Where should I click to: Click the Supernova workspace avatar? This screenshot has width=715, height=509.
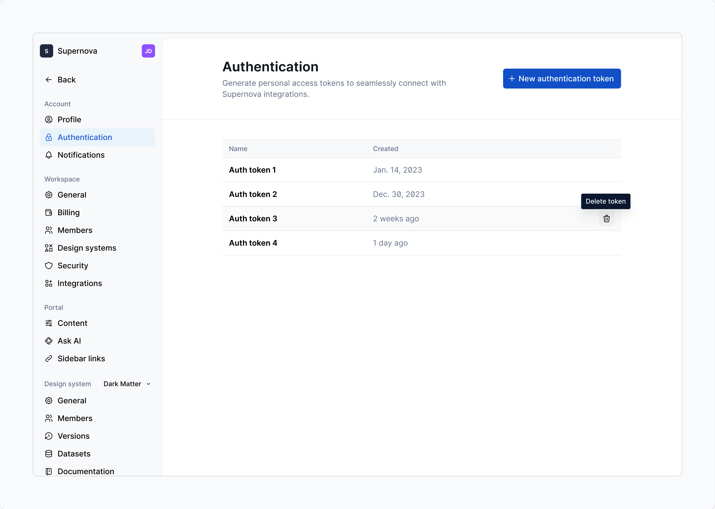tap(46, 51)
